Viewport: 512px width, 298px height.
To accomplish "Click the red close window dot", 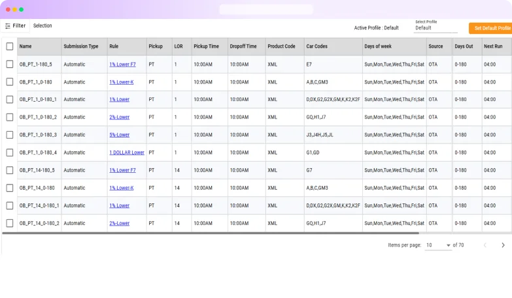I will point(8,9).
